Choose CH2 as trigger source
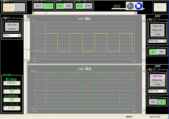169x119 pixels. (x=68, y=6)
